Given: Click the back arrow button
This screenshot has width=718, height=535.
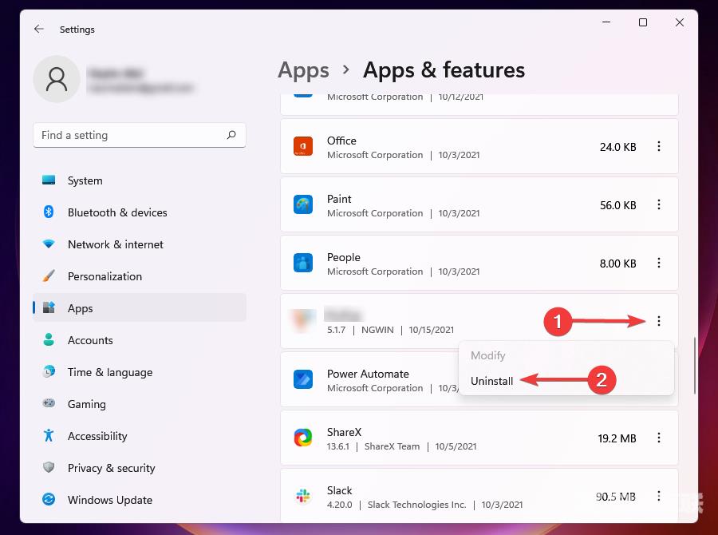Looking at the screenshot, I should (38, 29).
